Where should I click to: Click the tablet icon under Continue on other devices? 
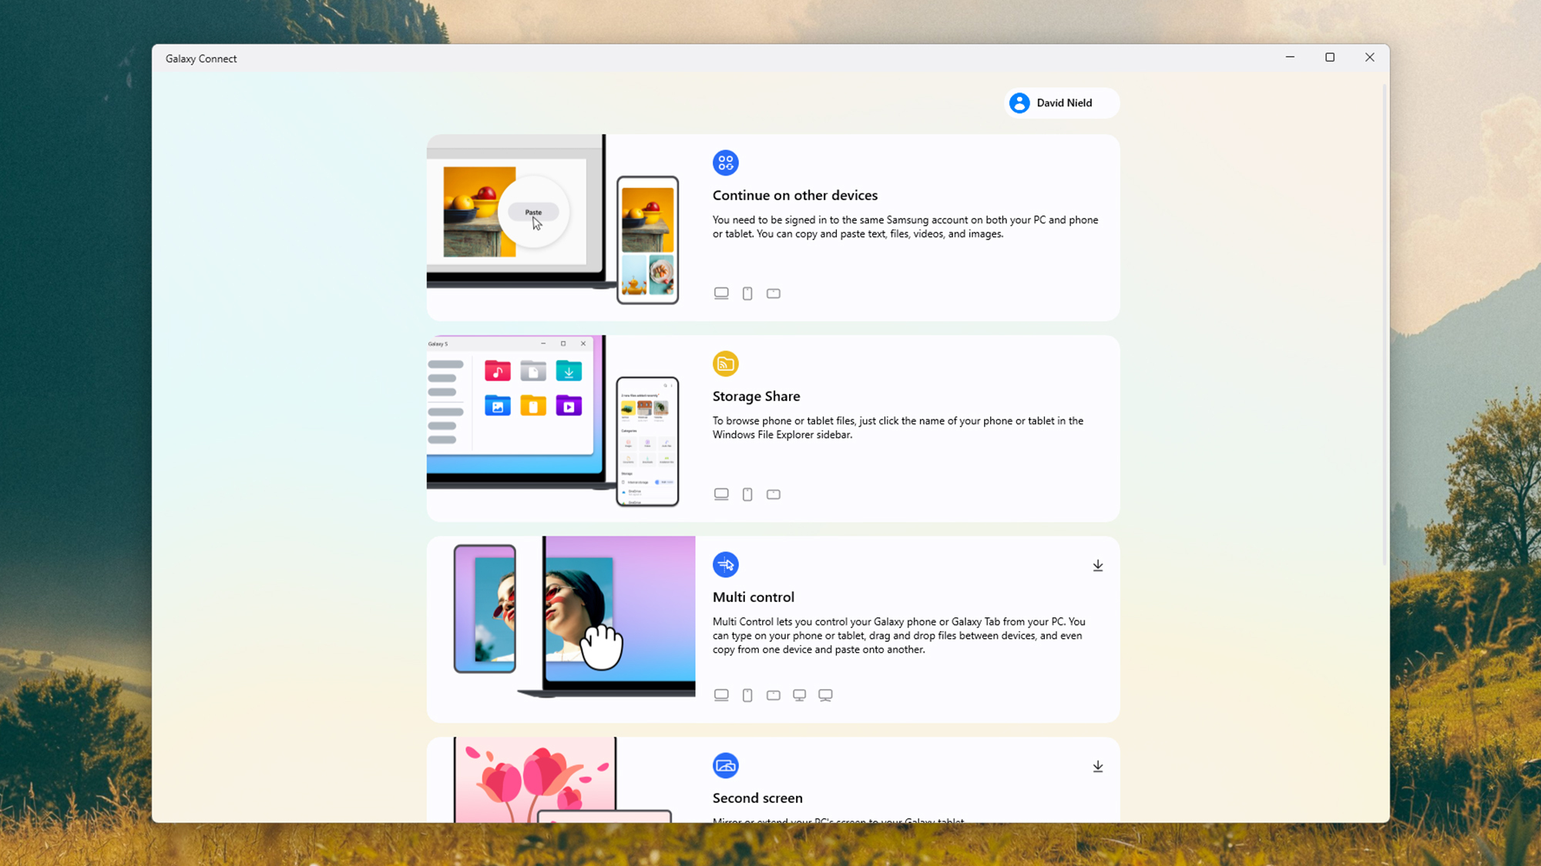click(773, 293)
